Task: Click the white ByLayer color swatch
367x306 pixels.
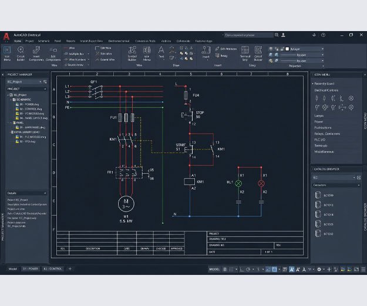Action: [x=287, y=49]
